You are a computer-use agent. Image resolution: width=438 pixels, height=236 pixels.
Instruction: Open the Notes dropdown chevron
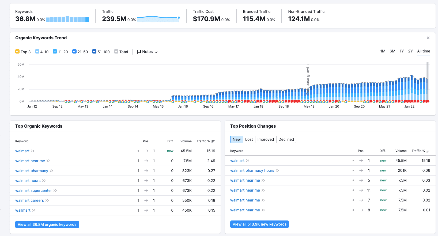point(156,52)
